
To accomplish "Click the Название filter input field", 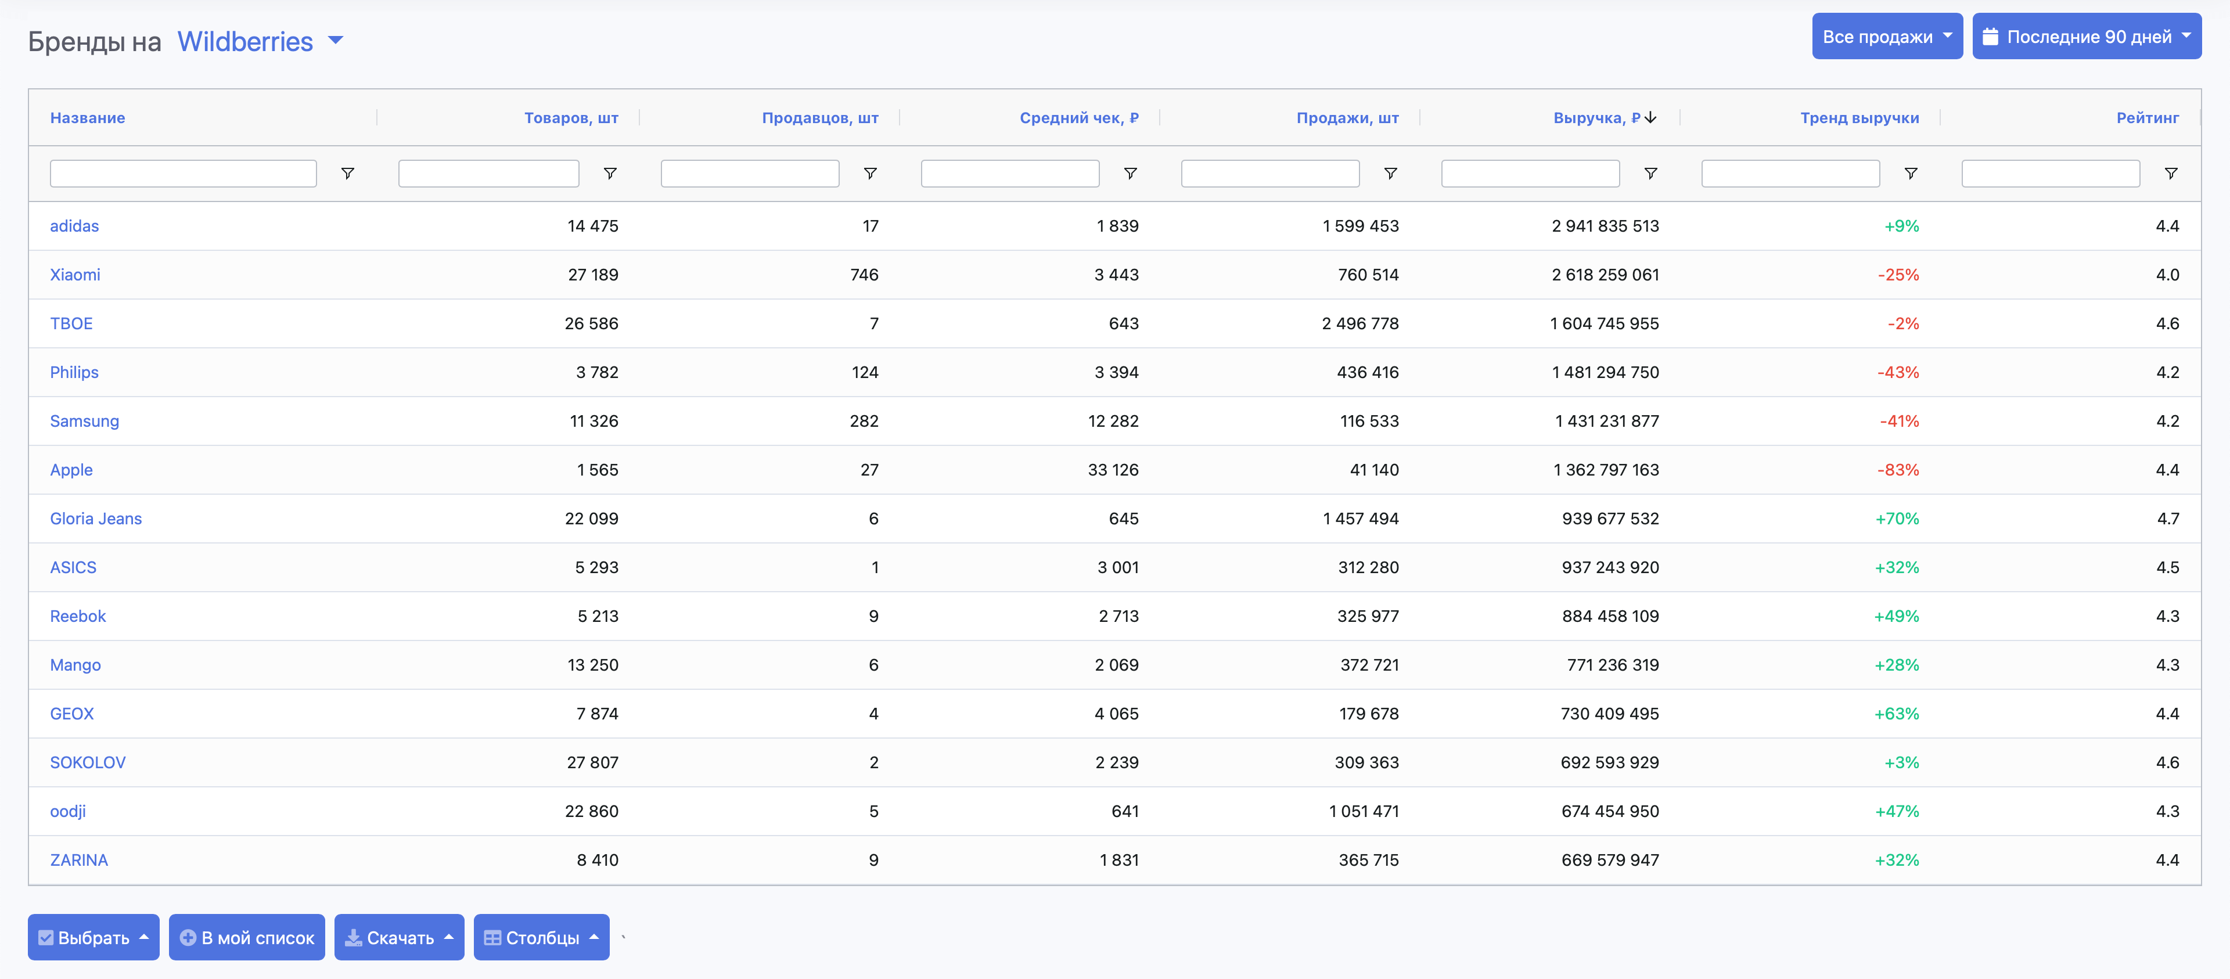I will (x=183, y=173).
